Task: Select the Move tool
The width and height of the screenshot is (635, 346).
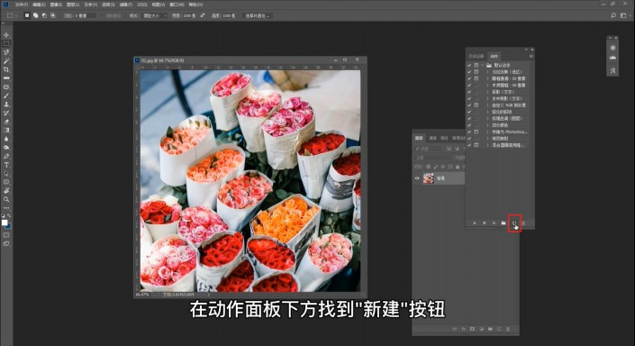Action: coord(6,35)
